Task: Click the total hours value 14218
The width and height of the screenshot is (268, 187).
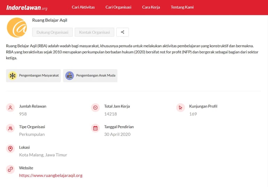Action: (111, 114)
